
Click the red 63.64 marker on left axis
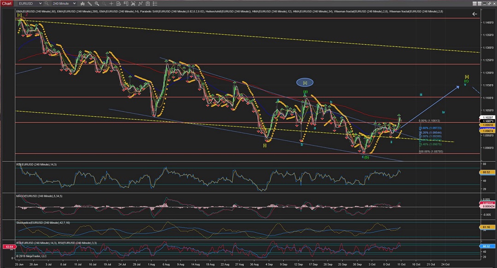pyautogui.click(x=7, y=247)
